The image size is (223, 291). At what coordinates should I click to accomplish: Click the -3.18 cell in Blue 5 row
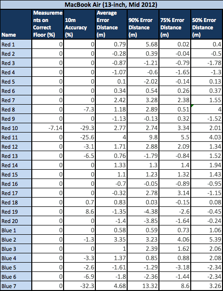click(175, 267)
